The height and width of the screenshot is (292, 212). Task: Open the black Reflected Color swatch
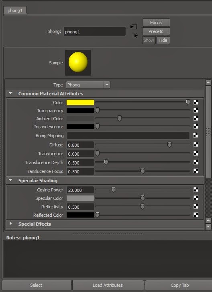coord(80,215)
